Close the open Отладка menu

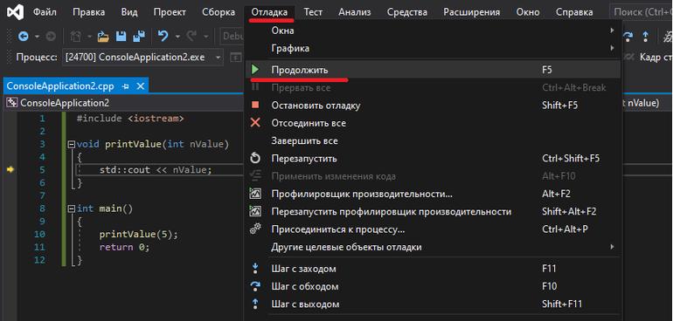(269, 12)
